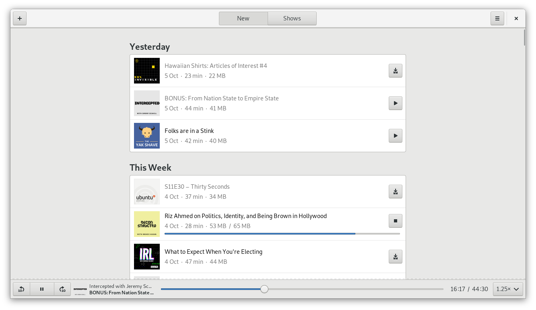Image resolution: width=536 pixels, height=310 pixels.
Task: Select the New tab
Action: pos(243,18)
